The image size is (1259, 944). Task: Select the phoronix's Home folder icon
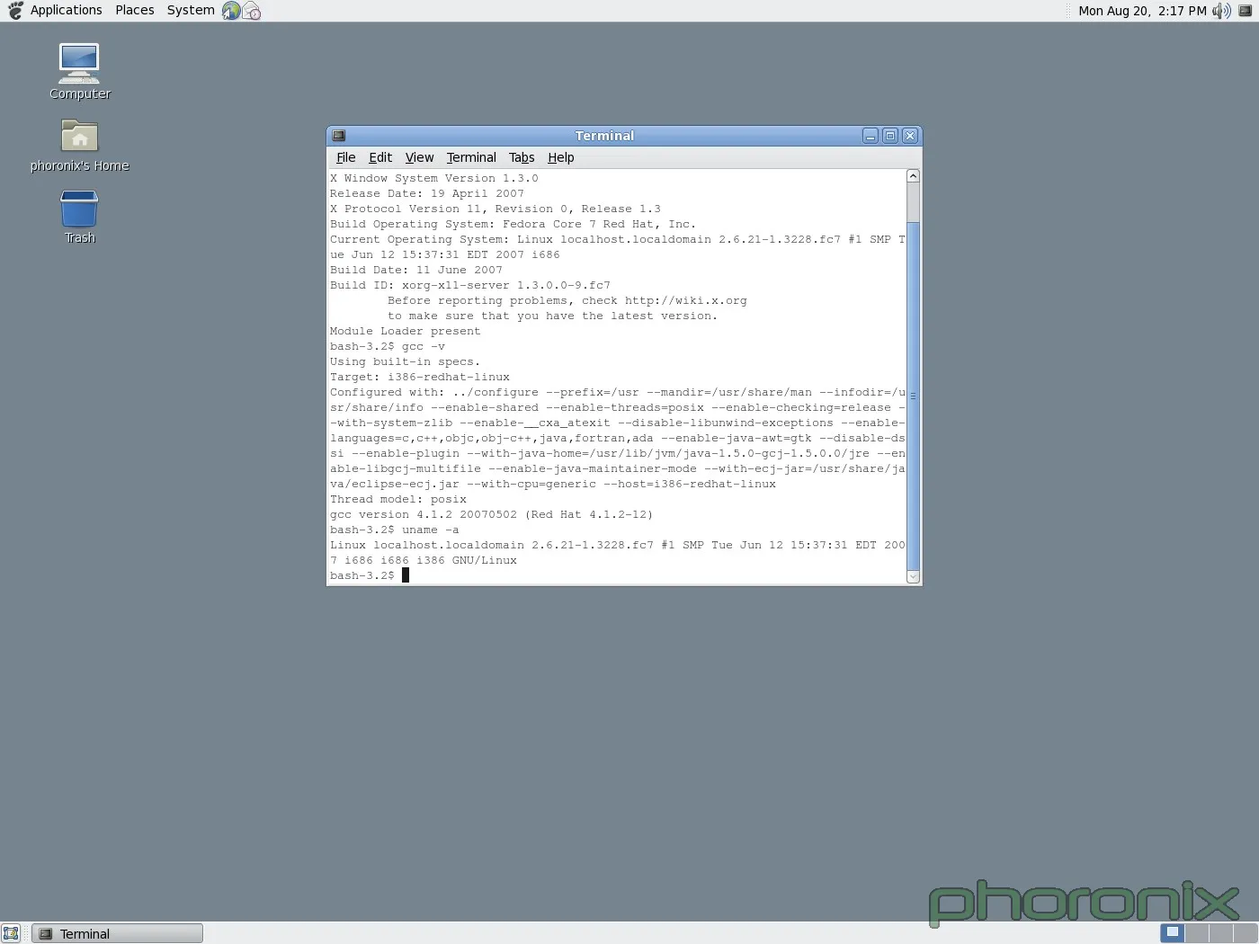[79, 145]
